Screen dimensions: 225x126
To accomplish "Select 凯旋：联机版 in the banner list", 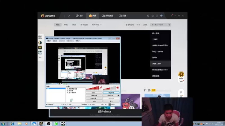I will (x=157, y=52).
